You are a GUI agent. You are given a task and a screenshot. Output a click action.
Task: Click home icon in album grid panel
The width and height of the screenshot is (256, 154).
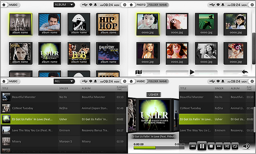coord(4,5)
